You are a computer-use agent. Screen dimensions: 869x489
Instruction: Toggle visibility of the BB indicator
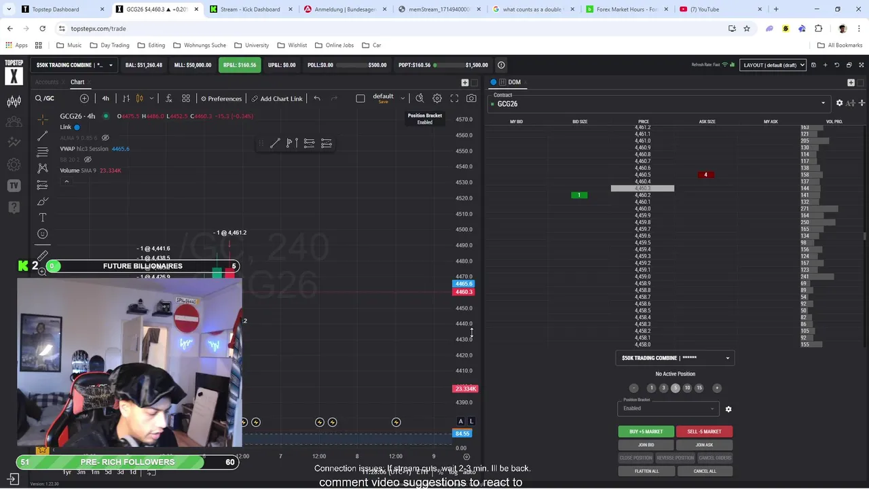88,160
